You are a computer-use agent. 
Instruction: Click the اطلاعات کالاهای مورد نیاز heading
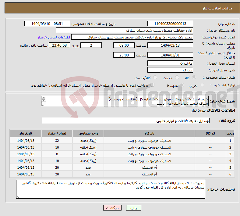(x=213, y=110)
